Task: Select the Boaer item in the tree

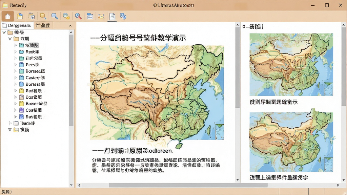Action: coord(36,104)
